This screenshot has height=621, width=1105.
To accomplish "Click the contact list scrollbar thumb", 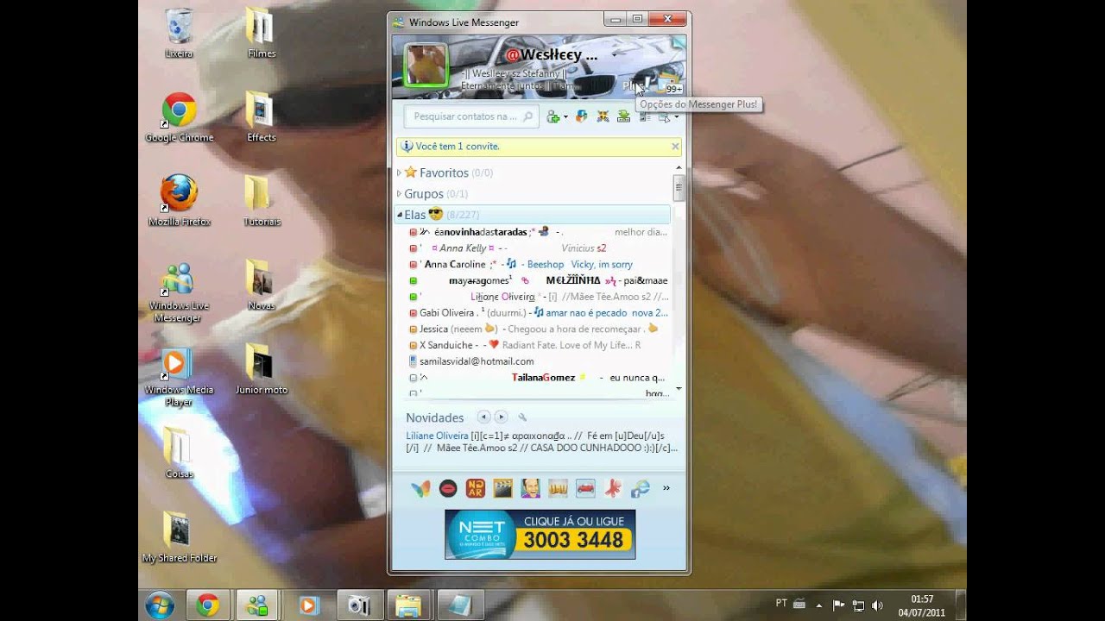I will click(679, 186).
